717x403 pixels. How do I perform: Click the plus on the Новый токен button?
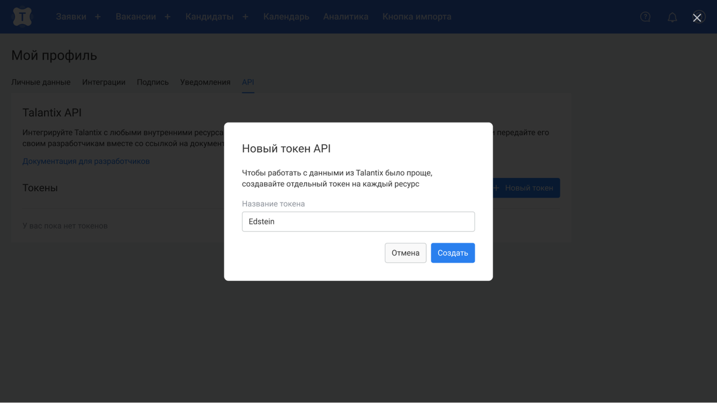pyautogui.click(x=496, y=187)
